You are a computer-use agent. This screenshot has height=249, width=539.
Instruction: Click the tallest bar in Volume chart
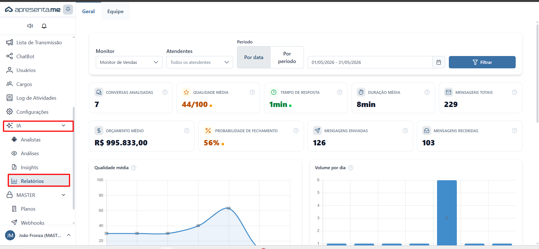click(447, 213)
